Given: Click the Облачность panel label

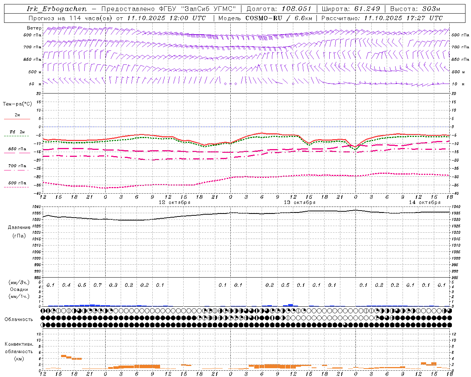Looking at the screenshot, I should point(19,320).
